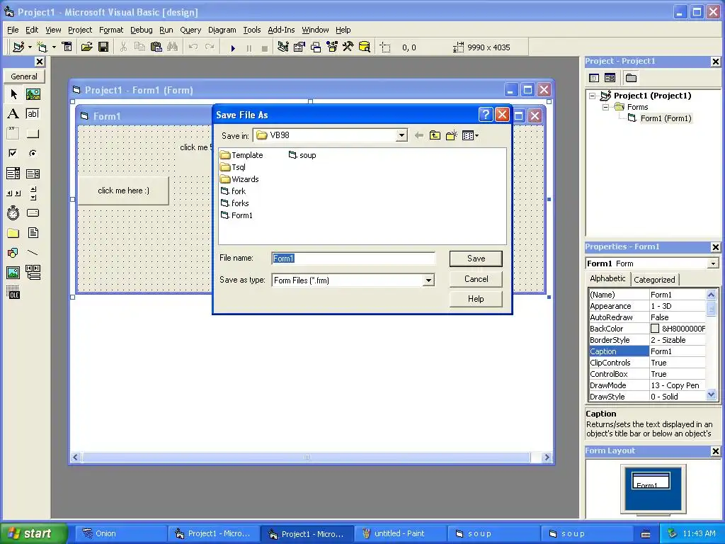Select the BorderStyle property row
Screen dimensions: 725x544
tap(647, 340)
